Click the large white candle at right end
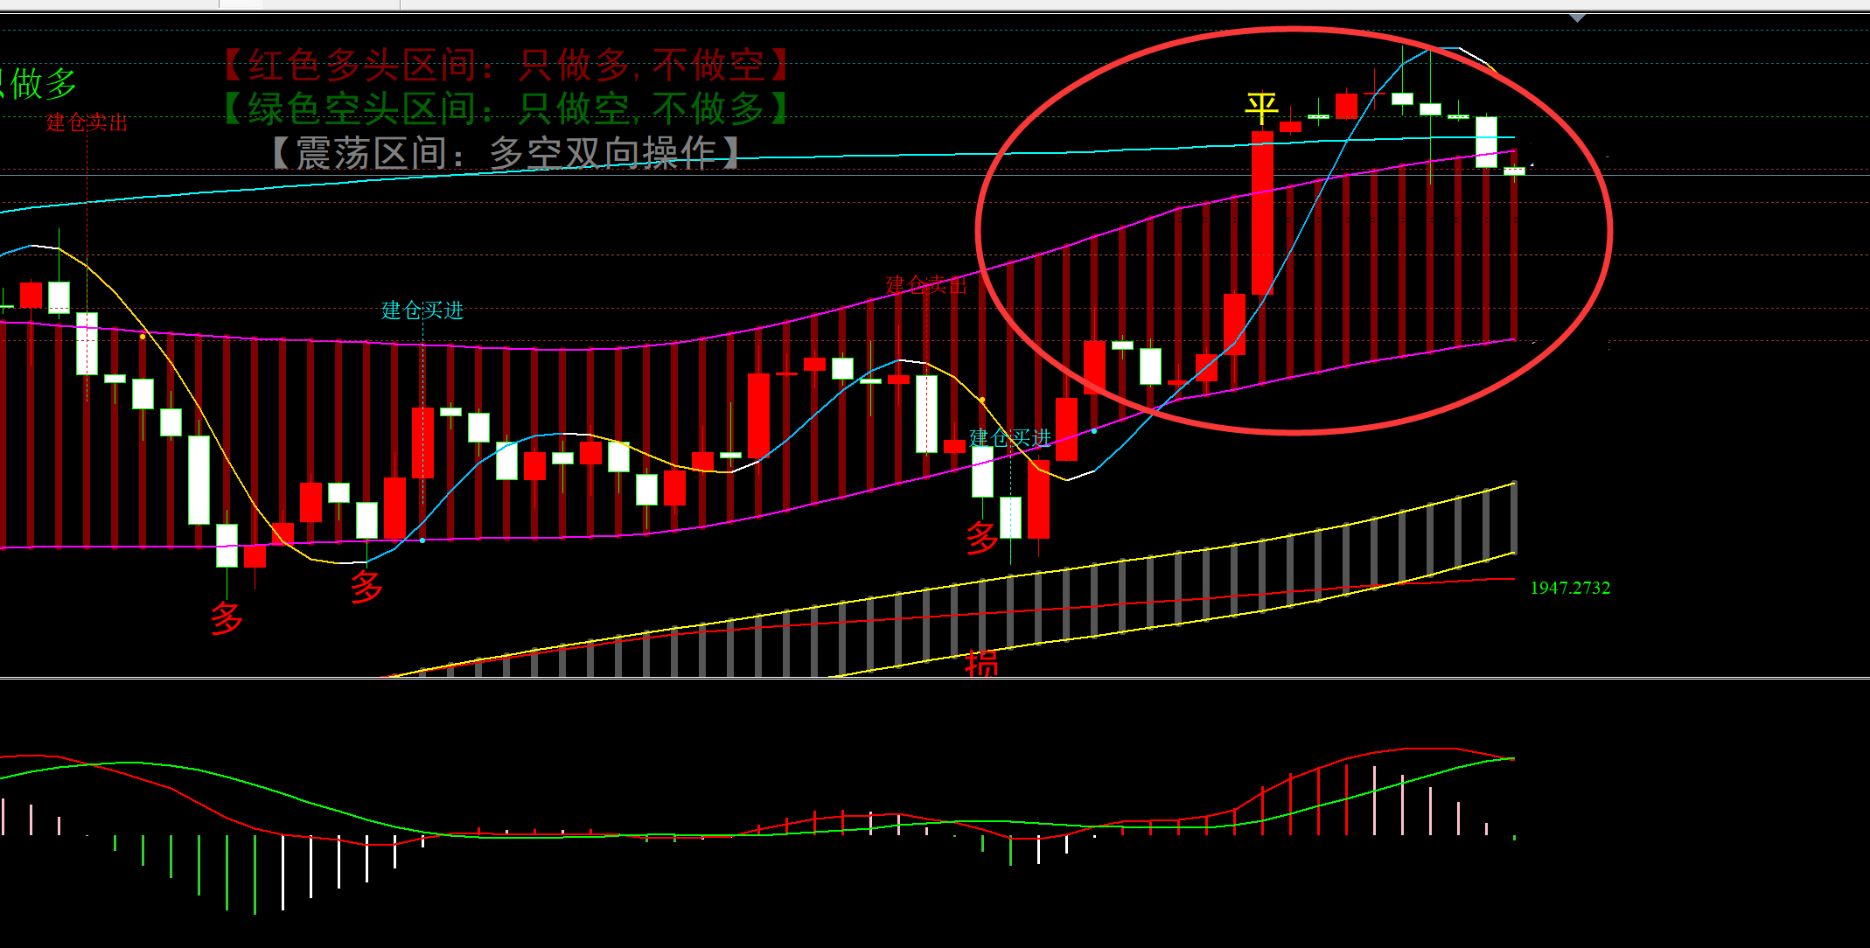 1486,142
